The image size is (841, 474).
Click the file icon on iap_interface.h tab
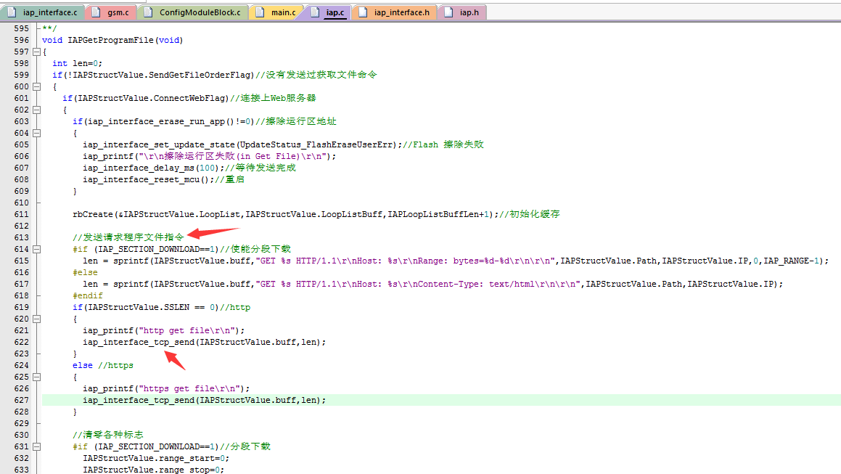point(363,12)
